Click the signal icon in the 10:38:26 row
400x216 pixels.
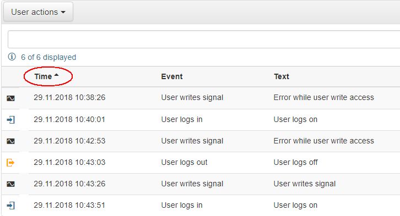(10, 98)
